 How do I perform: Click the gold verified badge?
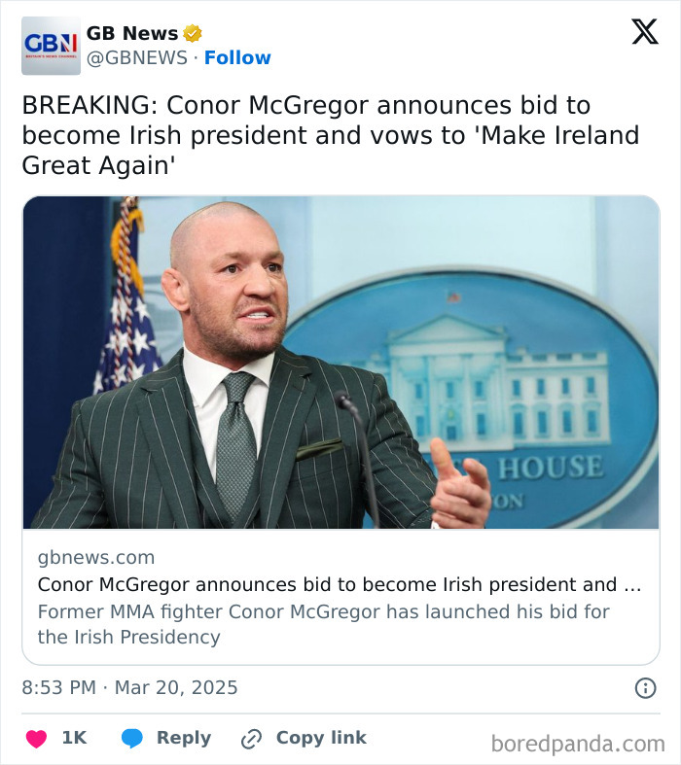193,34
